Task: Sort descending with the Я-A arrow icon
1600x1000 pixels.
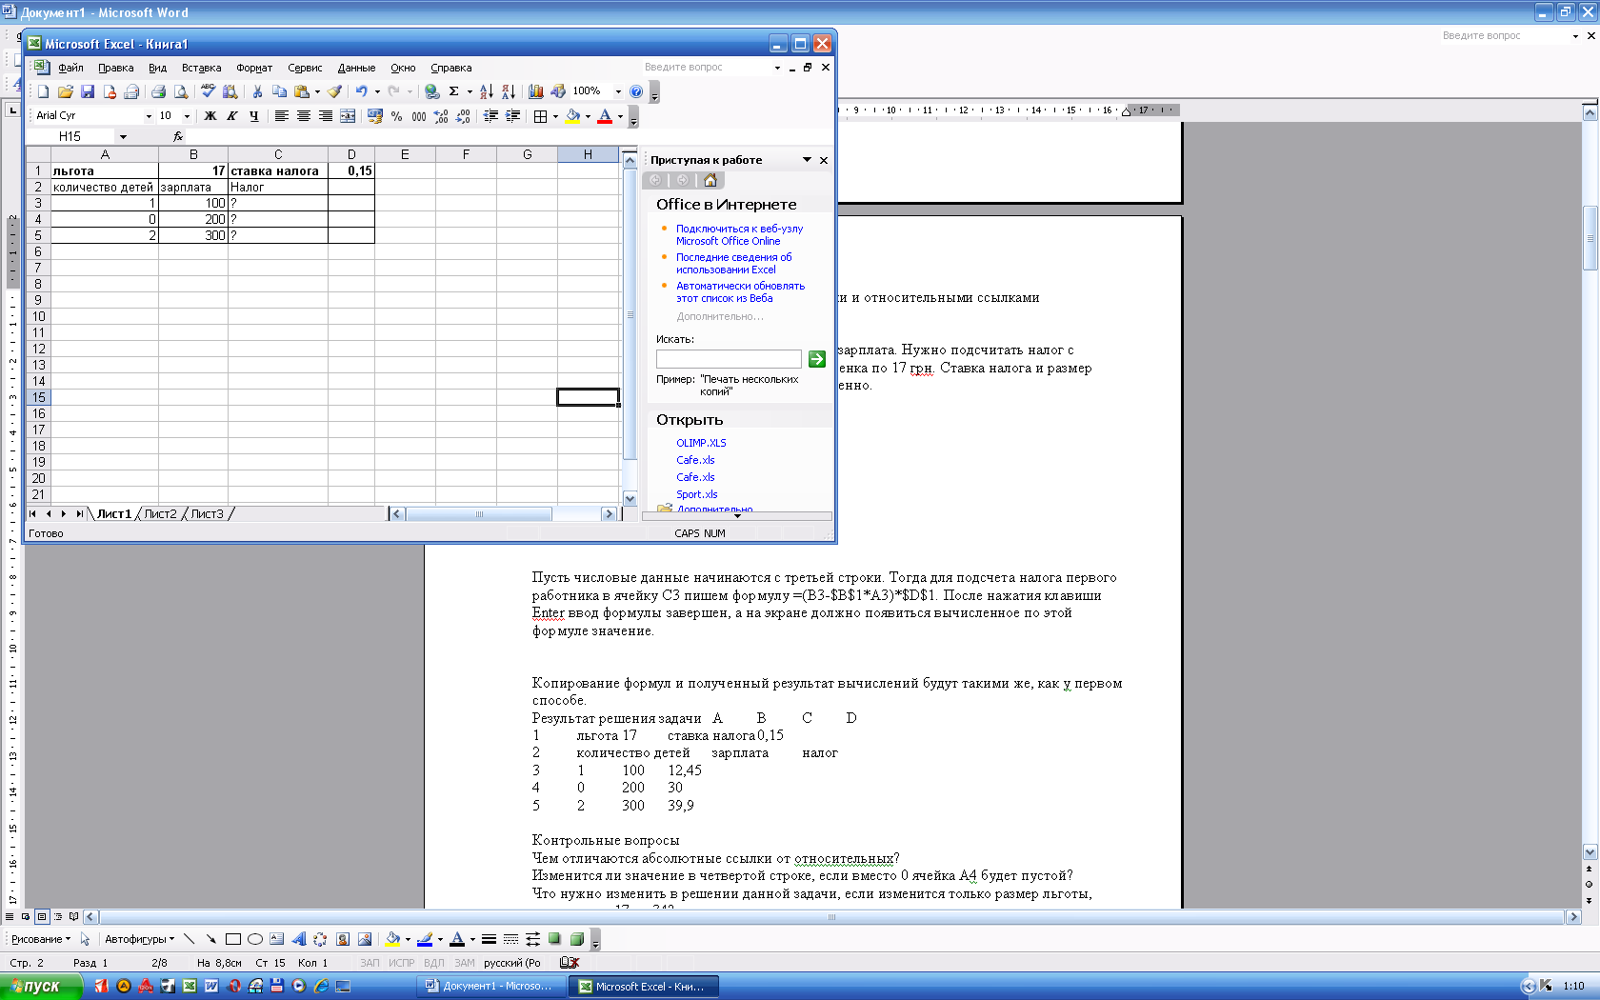Action: point(508,91)
